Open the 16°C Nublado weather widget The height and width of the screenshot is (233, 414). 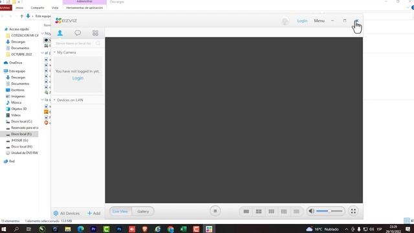click(322, 229)
